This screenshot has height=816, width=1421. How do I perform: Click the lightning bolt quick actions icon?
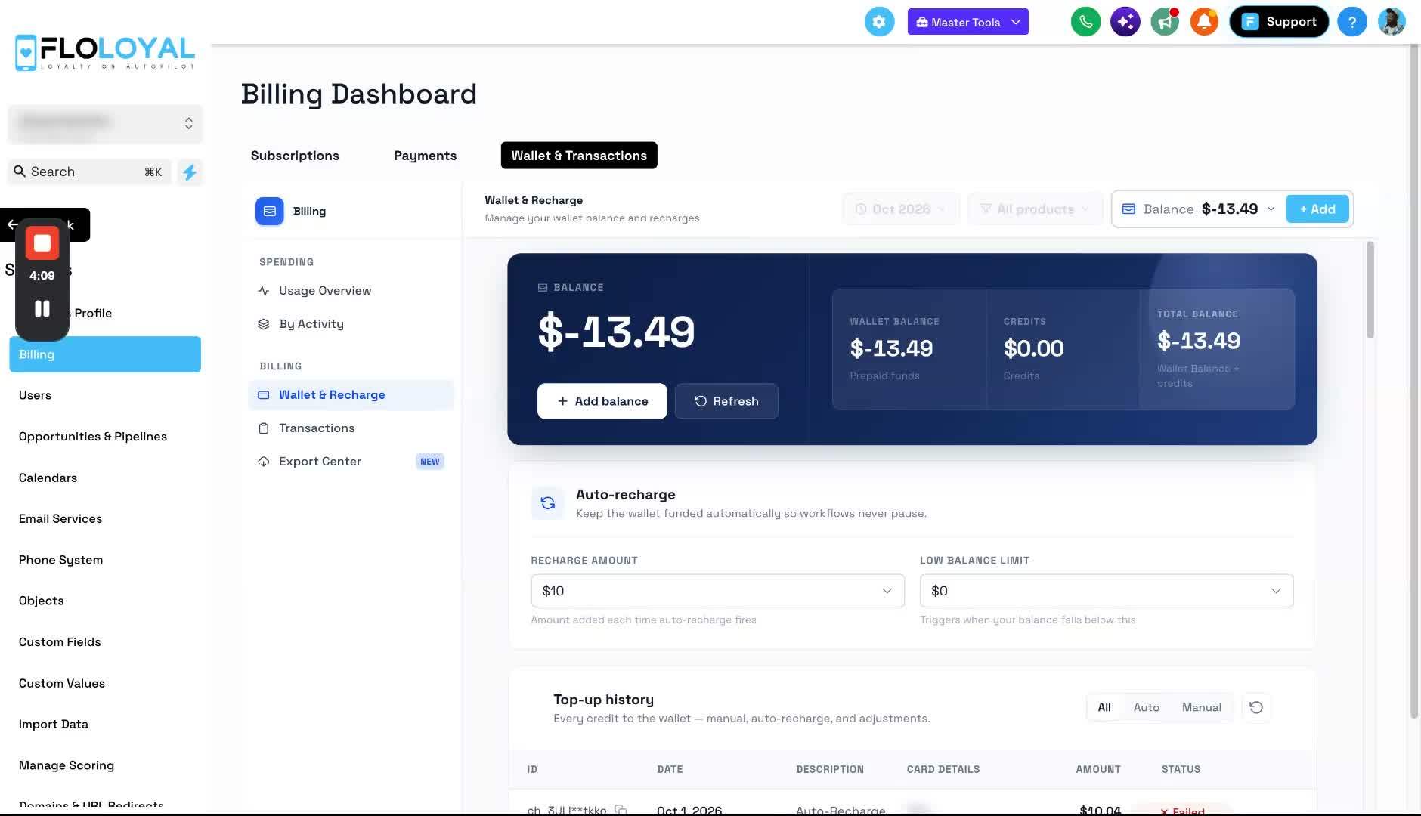click(190, 172)
